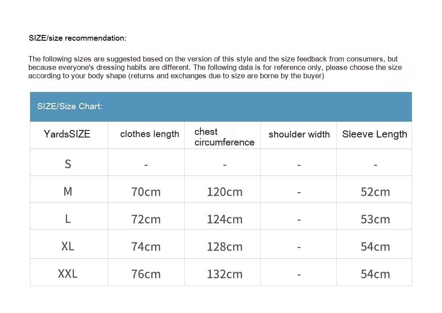Select the chest circumference column header
The width and height of the screenshot is (442, 313).
click(224, 137)
